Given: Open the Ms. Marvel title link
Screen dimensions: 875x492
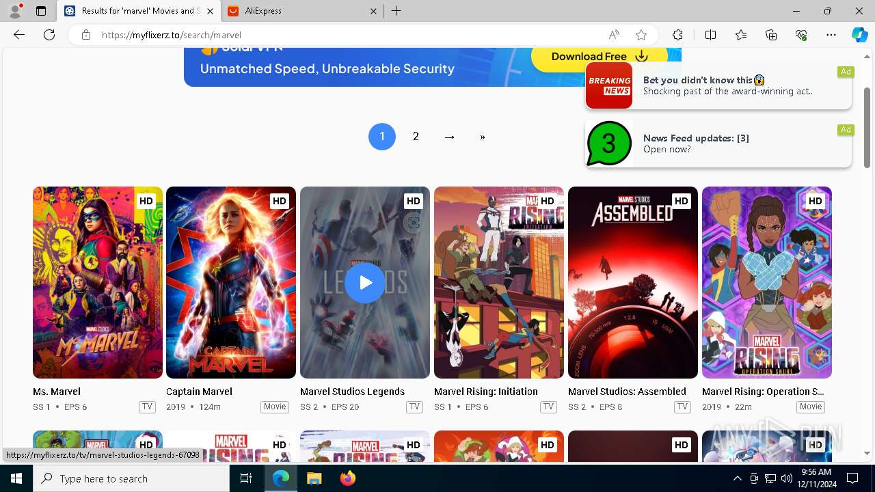Looking at the screenshot, I should [x=57, y=392].
